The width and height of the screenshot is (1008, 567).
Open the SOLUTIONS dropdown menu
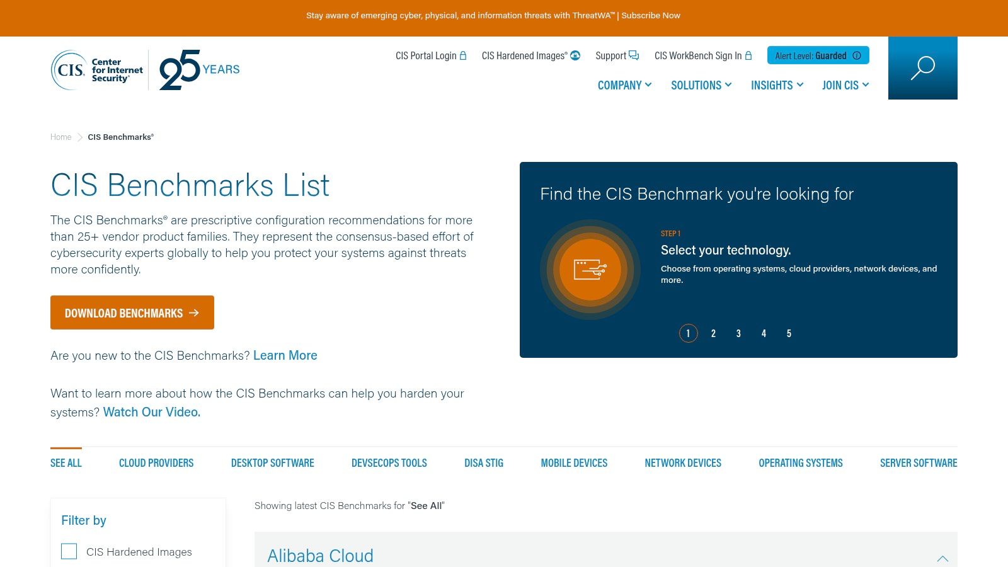click(701, 85)
